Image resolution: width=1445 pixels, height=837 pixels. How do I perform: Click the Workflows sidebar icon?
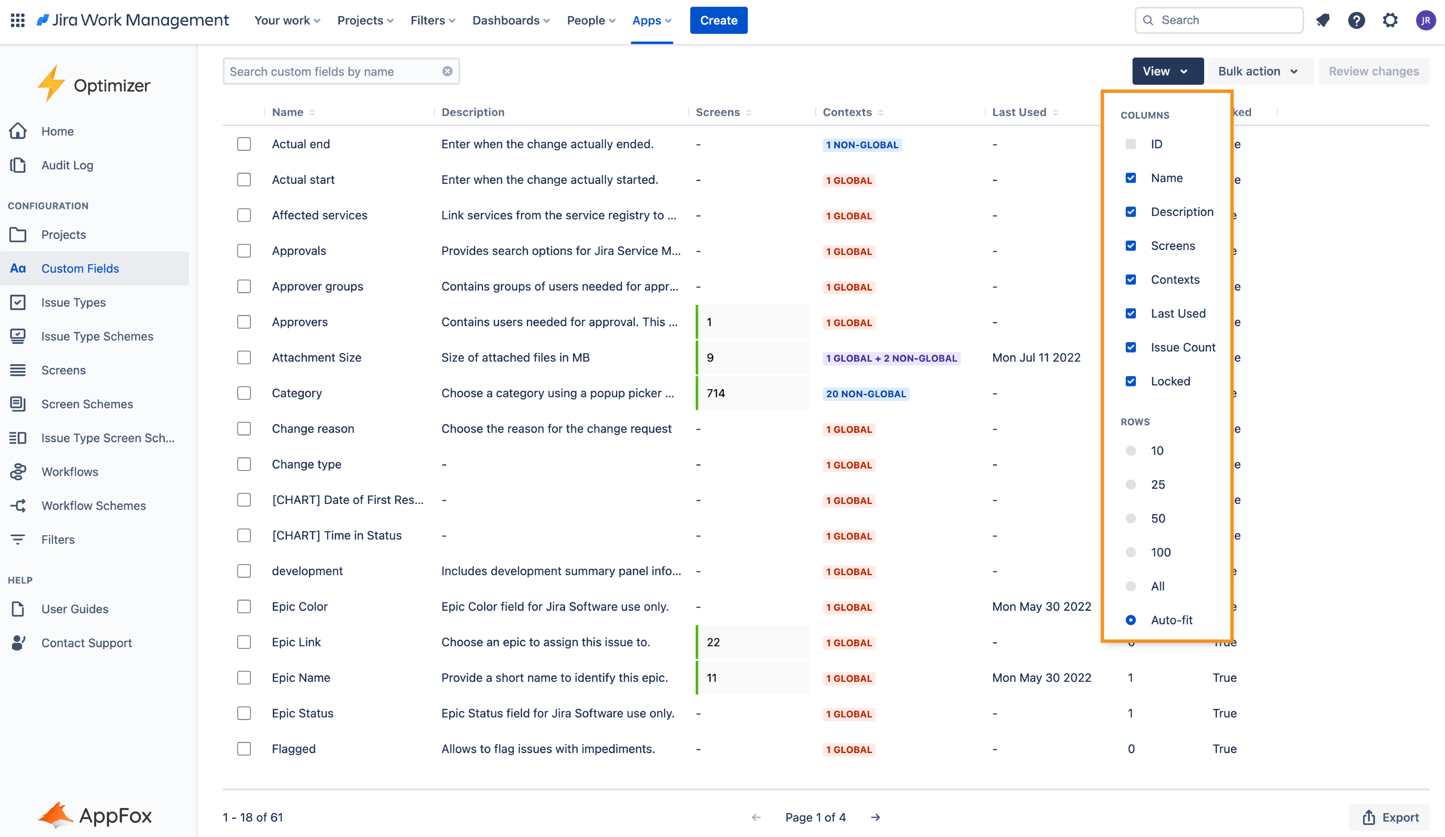(18, 471)
